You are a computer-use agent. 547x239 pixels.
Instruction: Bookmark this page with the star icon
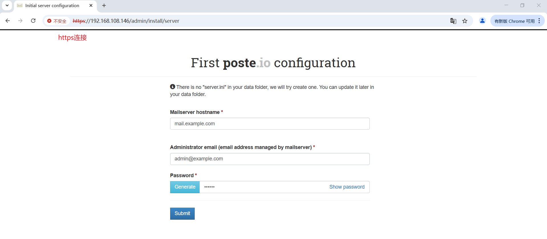465,21
